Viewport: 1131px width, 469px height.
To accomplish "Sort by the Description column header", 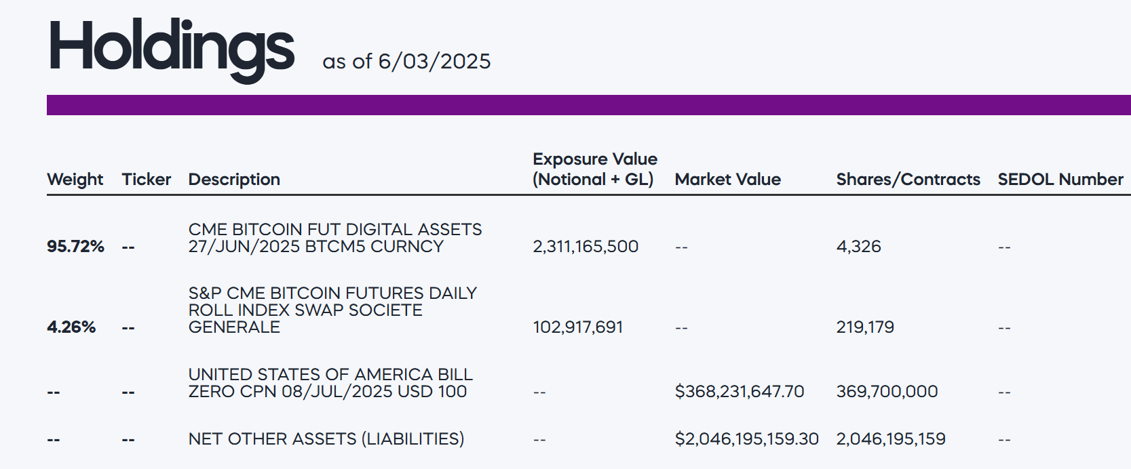I will point(234,180).
